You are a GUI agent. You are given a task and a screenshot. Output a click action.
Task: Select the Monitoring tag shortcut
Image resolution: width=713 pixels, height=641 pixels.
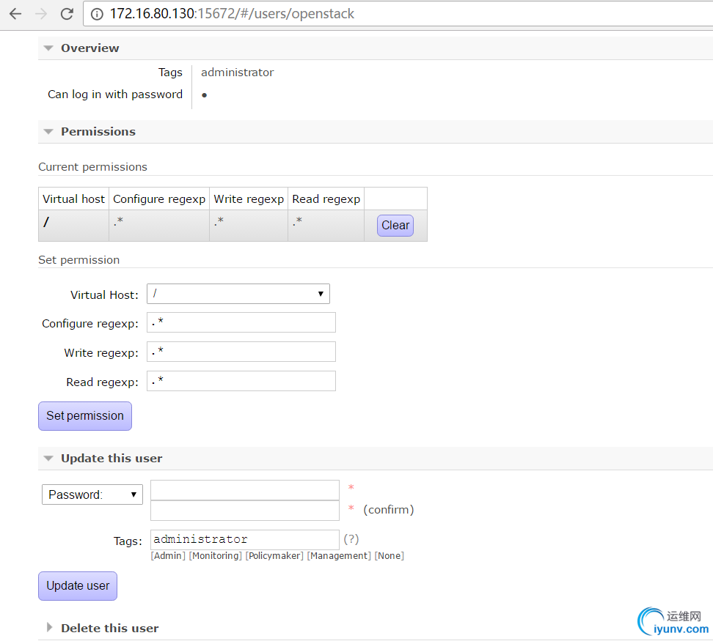pyautogui.click(x=215, y=556)
